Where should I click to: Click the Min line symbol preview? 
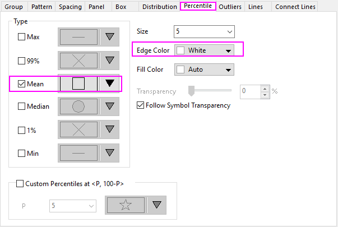click(x=78, y=152)
